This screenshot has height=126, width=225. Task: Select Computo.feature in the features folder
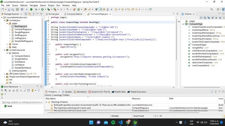pos(22,56)
